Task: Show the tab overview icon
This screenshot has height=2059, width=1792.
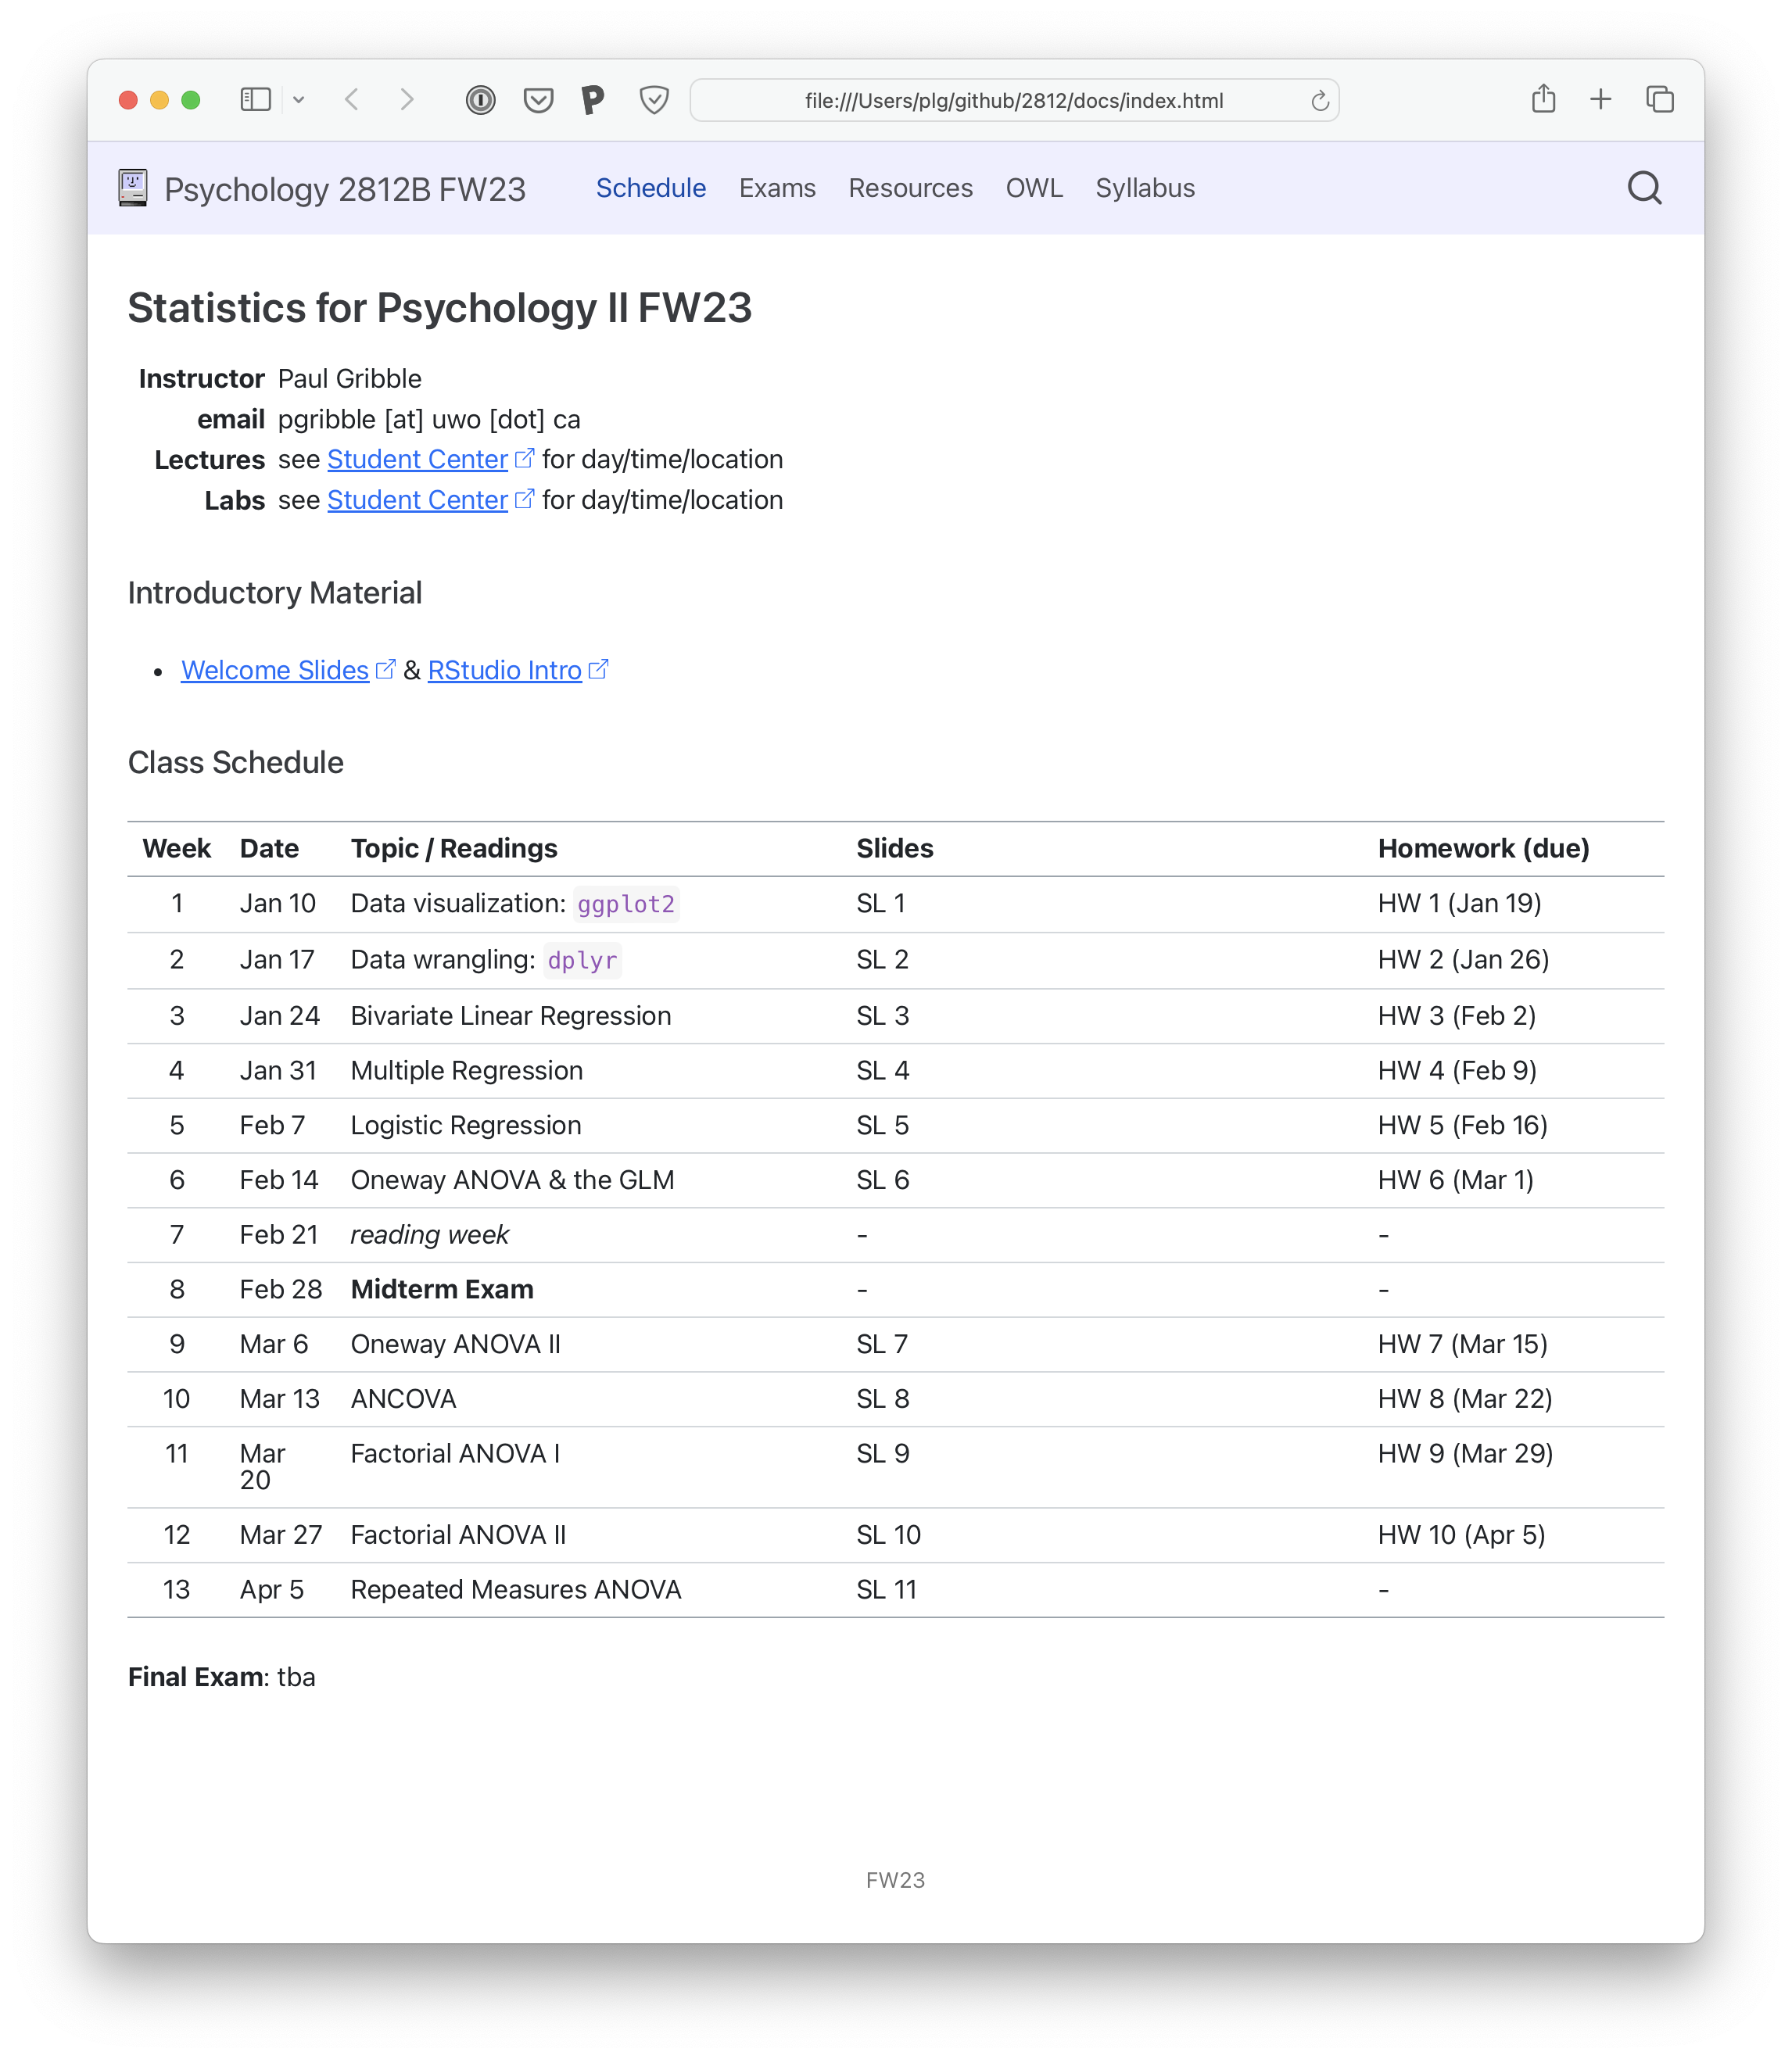Action: coord(1660,99)
